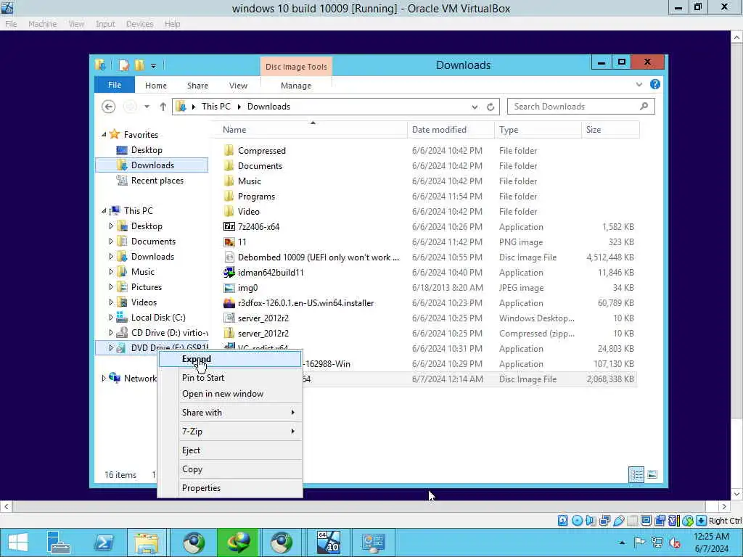Sort by Type column header
The image size is (743, 557).
tap(538, 130)
